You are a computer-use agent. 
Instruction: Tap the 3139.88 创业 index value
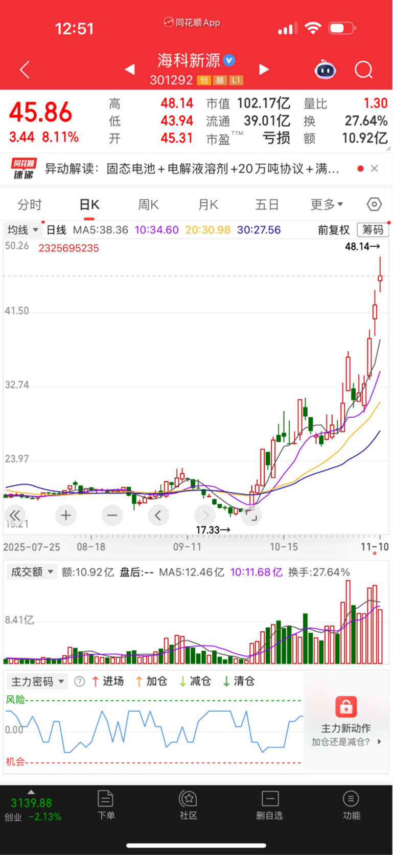pyautogui.click(x=31, y=803)
